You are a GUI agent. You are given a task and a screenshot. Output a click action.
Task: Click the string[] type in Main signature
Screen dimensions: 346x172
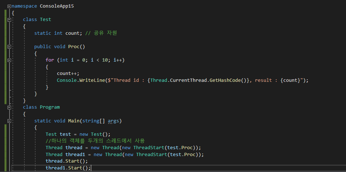pos(94,121)
